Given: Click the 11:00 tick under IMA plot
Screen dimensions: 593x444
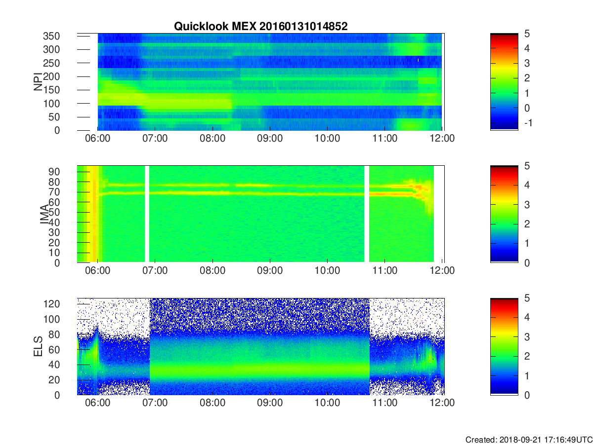Looking at the screenshot, I should click(x=384, y=270).
